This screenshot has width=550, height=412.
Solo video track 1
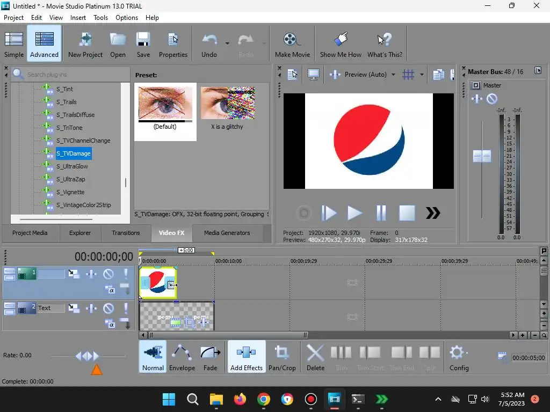(126, 274)
